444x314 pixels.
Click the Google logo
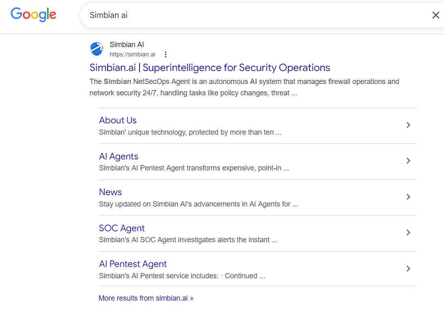(33, 15)
